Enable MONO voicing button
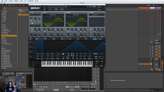The height and width of the screenshot is (92, 164). pos(96,57)
